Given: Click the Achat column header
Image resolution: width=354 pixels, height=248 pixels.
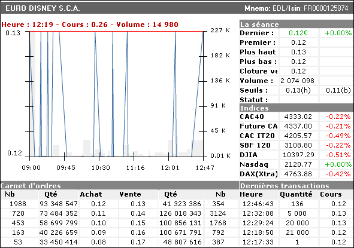Looking at the screenshot, I should 91,194.
